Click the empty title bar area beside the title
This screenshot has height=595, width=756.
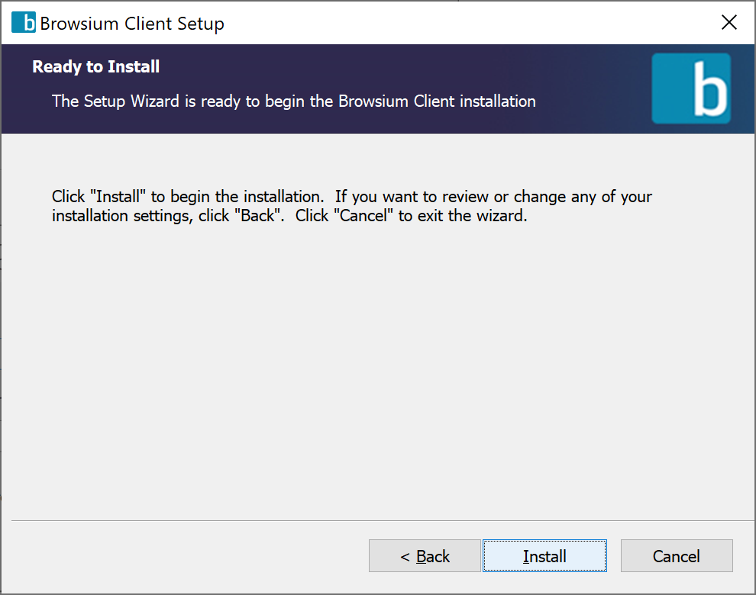tap(458, 23)
